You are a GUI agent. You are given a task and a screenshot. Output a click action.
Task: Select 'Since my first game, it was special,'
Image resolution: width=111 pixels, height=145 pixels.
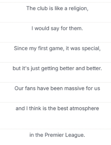point(55,52)
